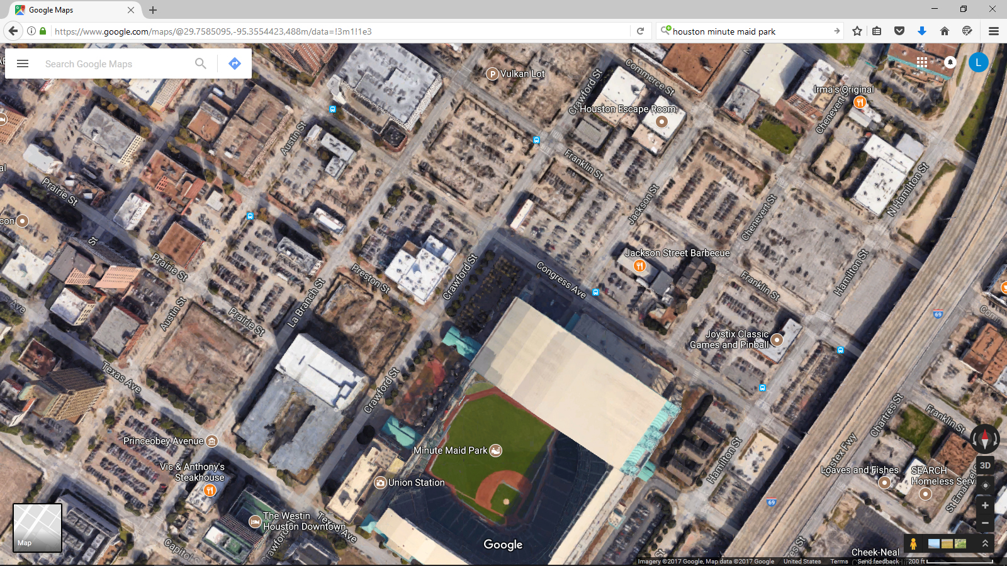Toggle the 200 ft scale bar units
Screen dimensions: 1007x566
click(950, 561)
